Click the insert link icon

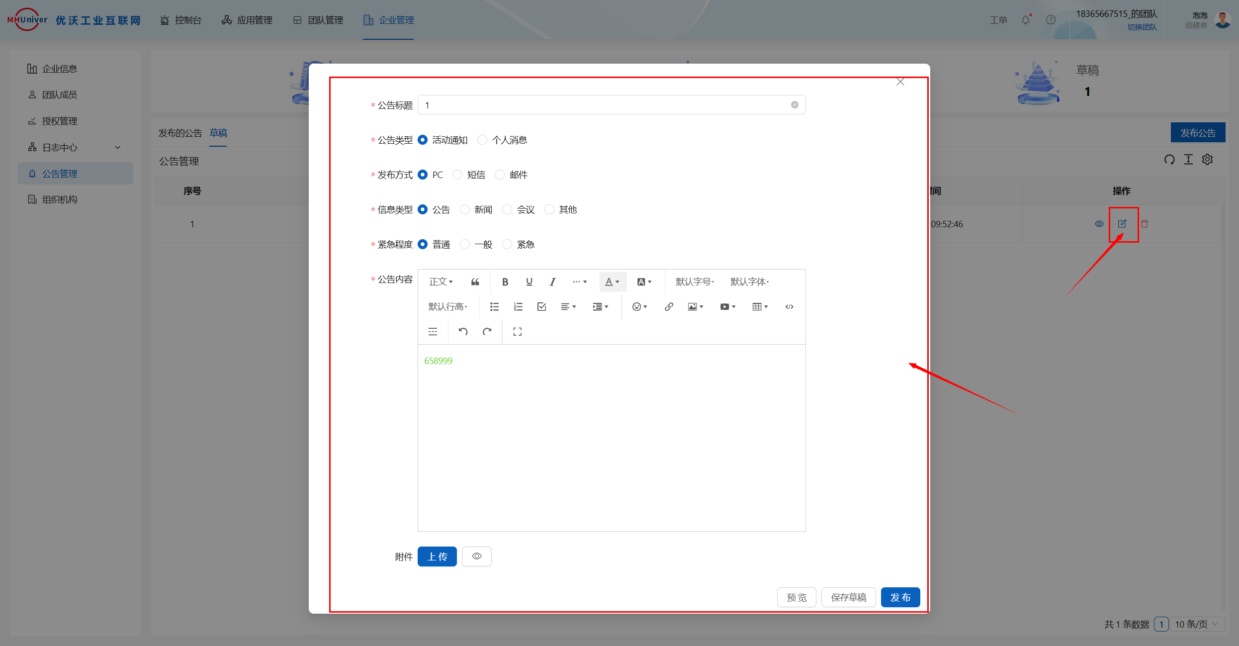[x=669, y=307]
